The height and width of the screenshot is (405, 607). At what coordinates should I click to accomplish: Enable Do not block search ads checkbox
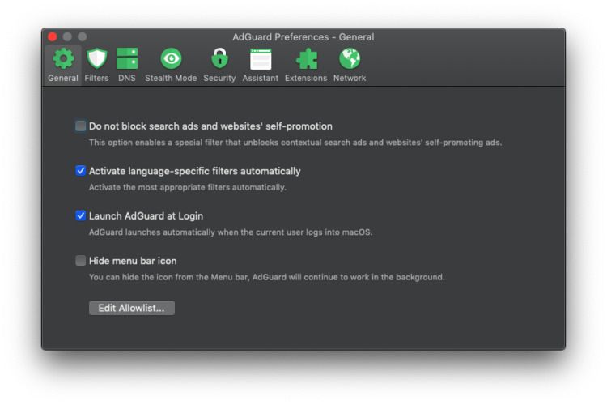80,126
